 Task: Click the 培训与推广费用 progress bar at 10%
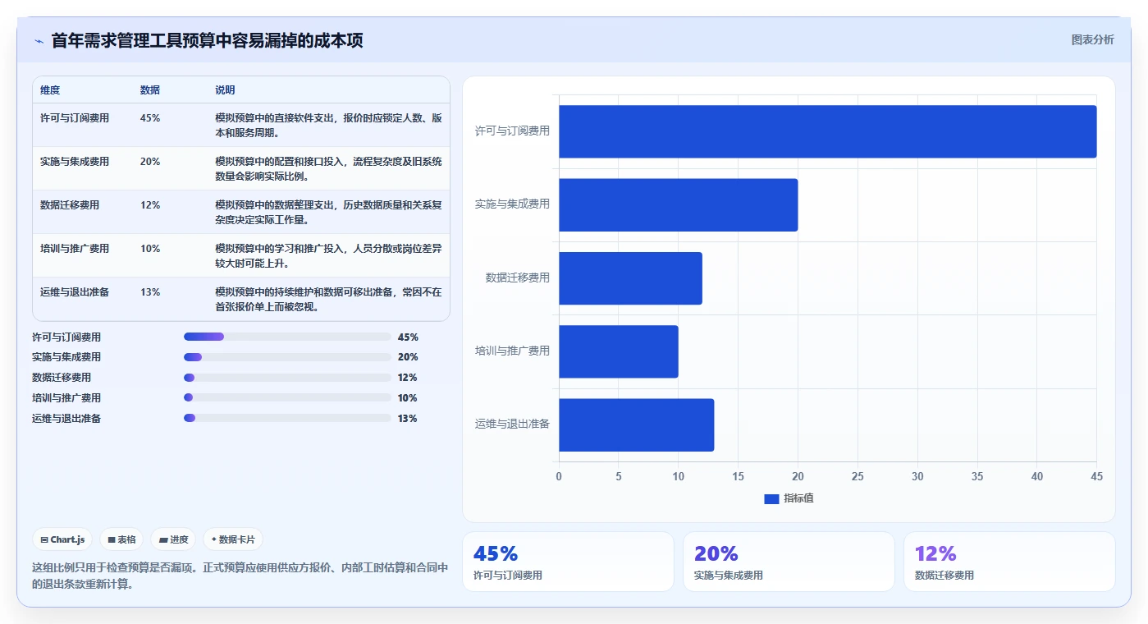287,397
